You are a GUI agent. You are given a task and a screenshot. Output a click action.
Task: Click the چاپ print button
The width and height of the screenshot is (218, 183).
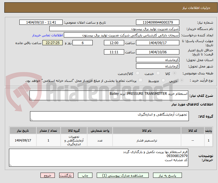pyautogui.click(x=85, y=176)
